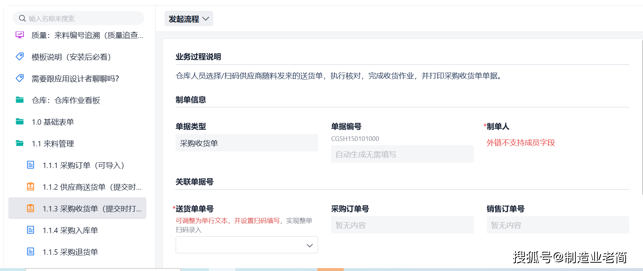643x271 pixels.
Task: Select 1.1.4 采购入库单 form
Action: pyautogui.click(x=77, y=230)
